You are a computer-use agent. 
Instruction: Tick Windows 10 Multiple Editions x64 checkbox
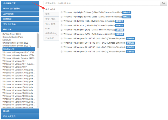[62, 12]
